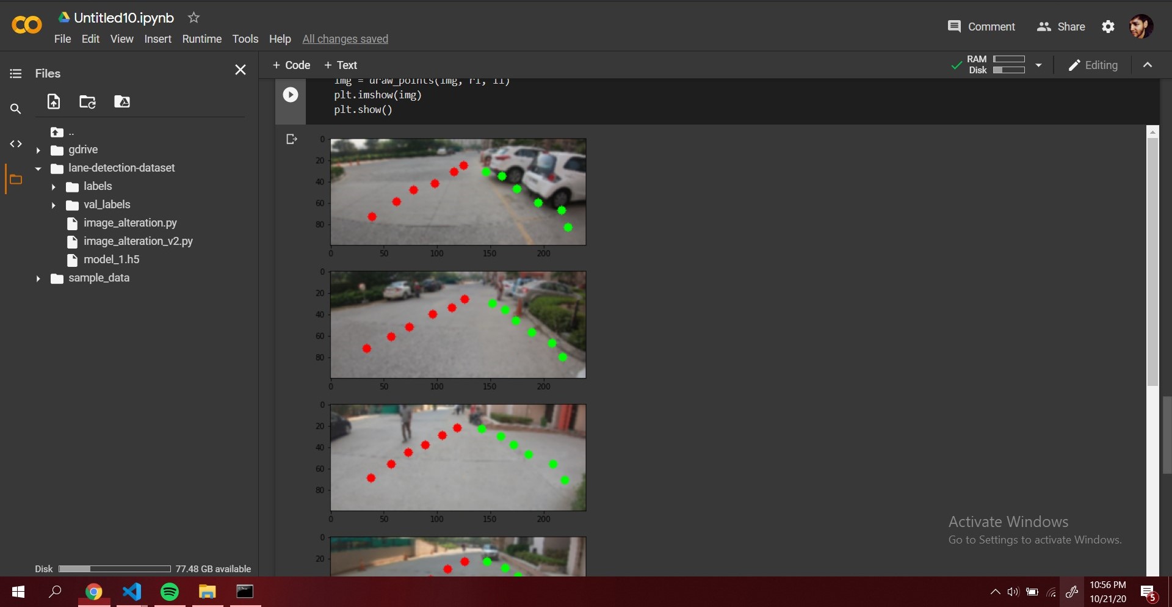Click the volume tray icon
Screen dimensions: 1172x607
tap(1013, 592)
